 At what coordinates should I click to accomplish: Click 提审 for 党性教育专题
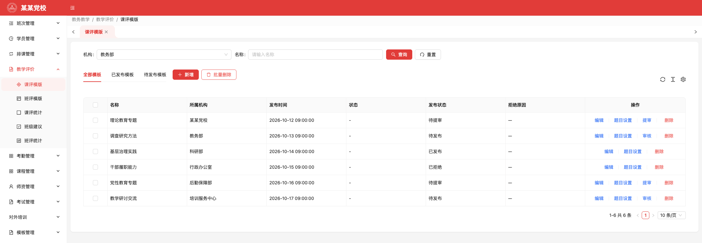[647, 183]
